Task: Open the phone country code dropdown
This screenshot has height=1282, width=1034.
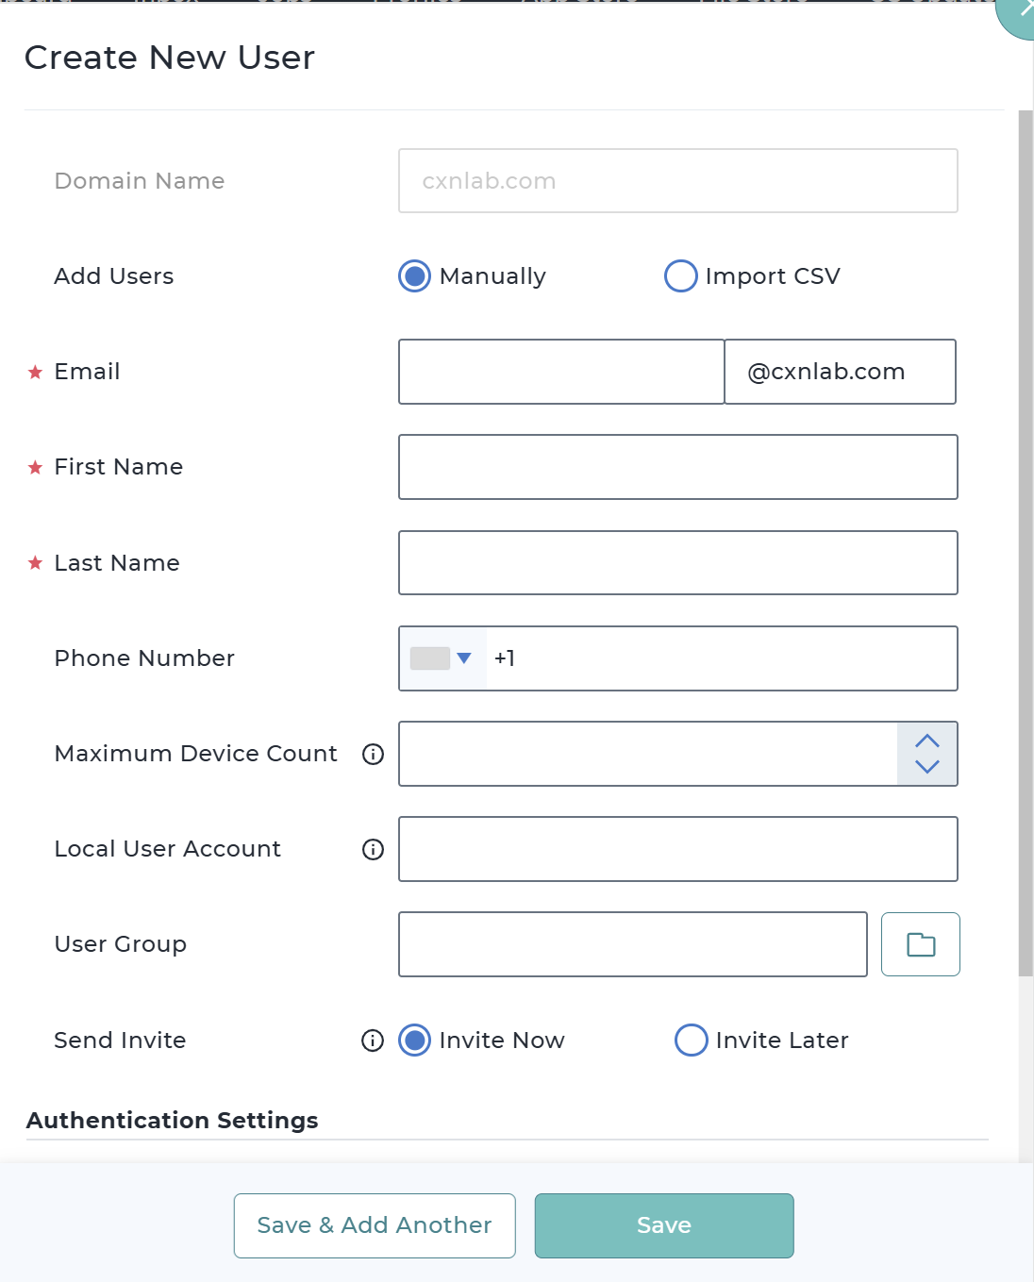Action: point(442,658)
